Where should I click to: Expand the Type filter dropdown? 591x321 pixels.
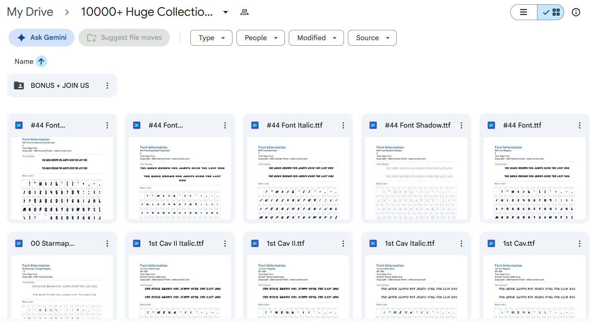tap(211, 38)
